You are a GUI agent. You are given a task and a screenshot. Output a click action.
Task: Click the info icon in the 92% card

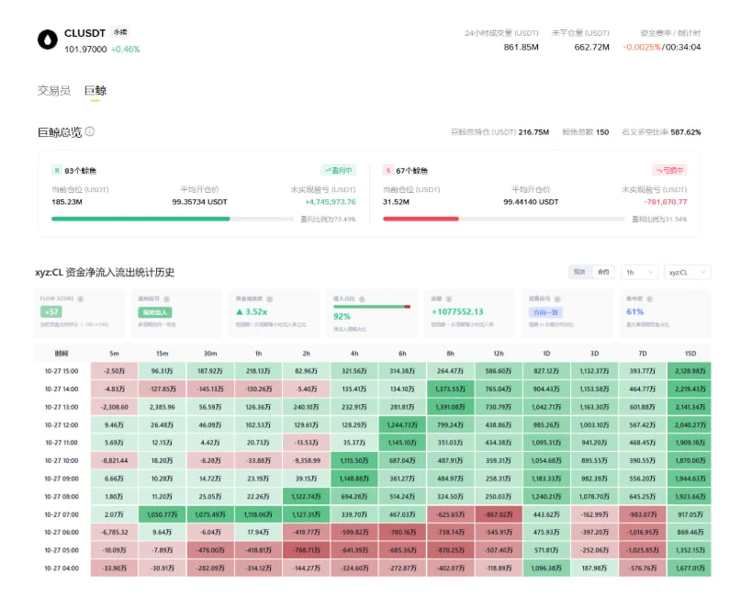(362, 298)
